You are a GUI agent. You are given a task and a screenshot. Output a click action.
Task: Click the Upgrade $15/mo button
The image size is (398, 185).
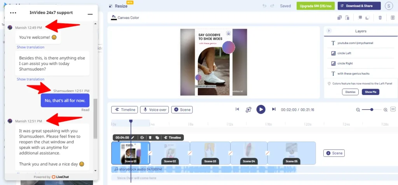tap(316, 6)
